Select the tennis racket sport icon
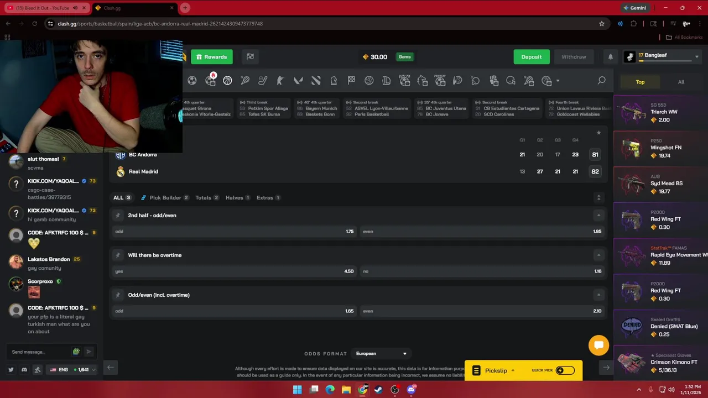This screenshot has height=398, width=708. [245, 81]
